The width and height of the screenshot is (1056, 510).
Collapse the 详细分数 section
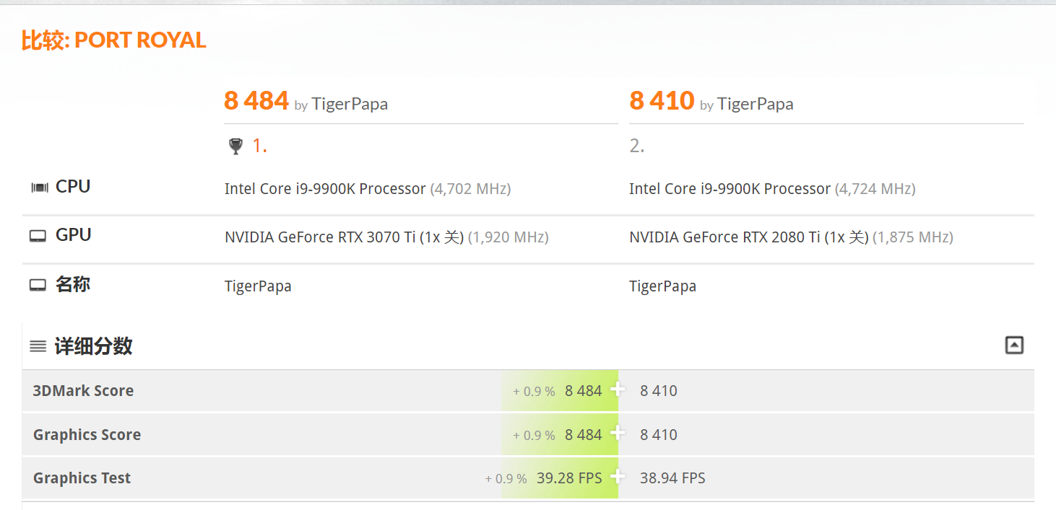pyautogui.click(x=1014, y=346)
